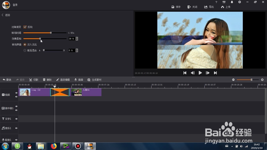Viewport: 267px width, 150px height.
Task: Click the timeline playhead marker
Action: pos(55,87)
